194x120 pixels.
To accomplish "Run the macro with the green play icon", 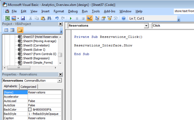I will (x=71, y=19).
